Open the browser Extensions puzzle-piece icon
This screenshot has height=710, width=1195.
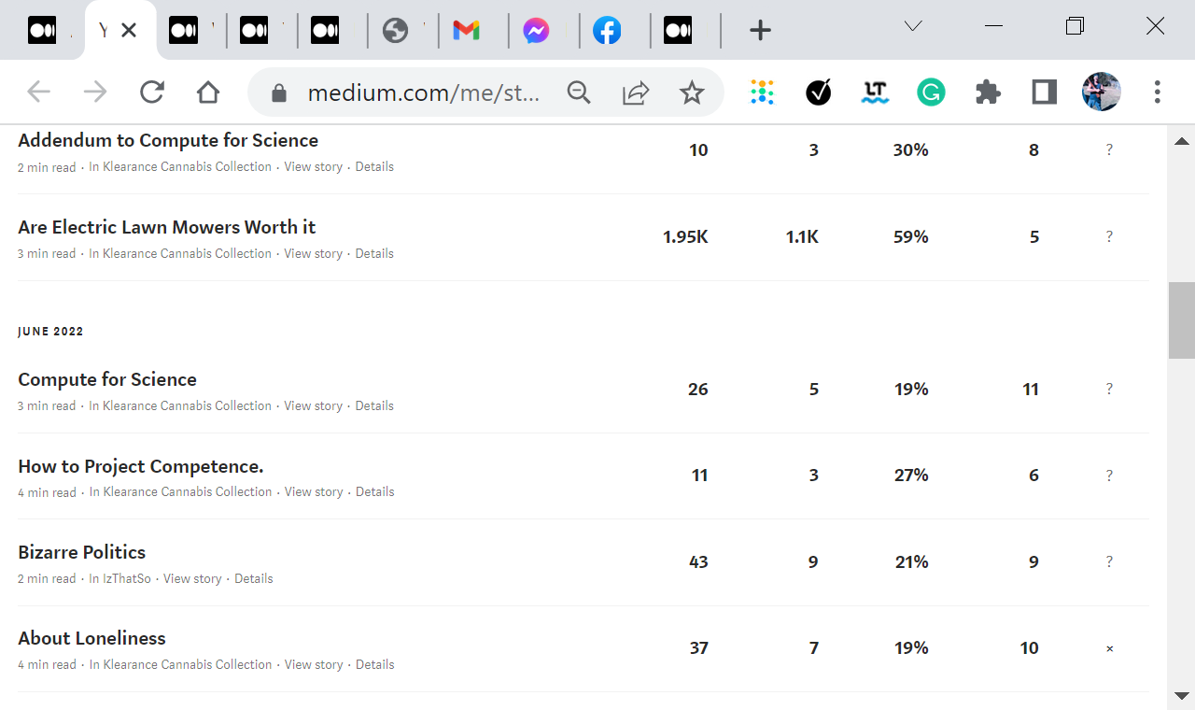(987, 92)
